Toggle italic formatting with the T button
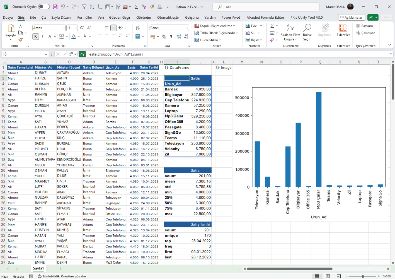The image size is (395, 279). tap(42, 37)
